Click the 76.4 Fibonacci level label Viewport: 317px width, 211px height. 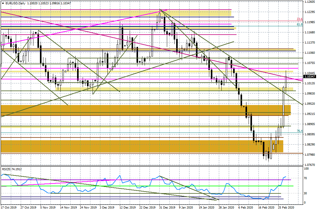coord(300,131)
